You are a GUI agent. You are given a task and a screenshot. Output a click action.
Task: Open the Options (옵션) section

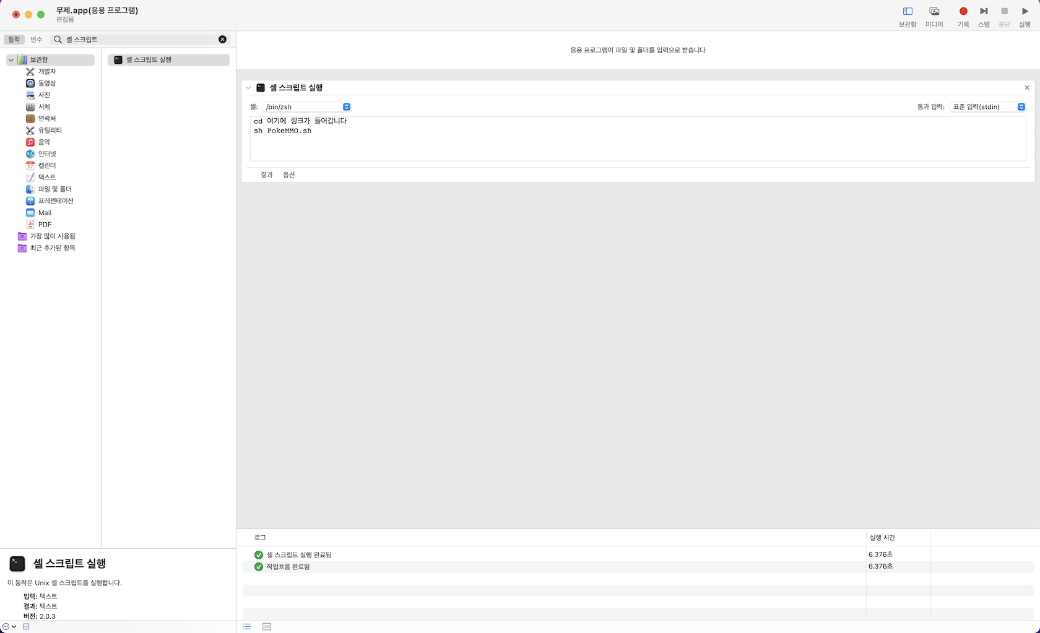tap(289, 175)
